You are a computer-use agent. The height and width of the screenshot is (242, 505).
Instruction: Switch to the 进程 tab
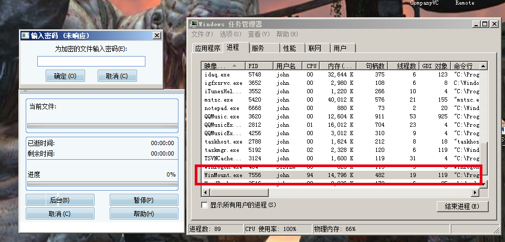click(x=236, y=48)
